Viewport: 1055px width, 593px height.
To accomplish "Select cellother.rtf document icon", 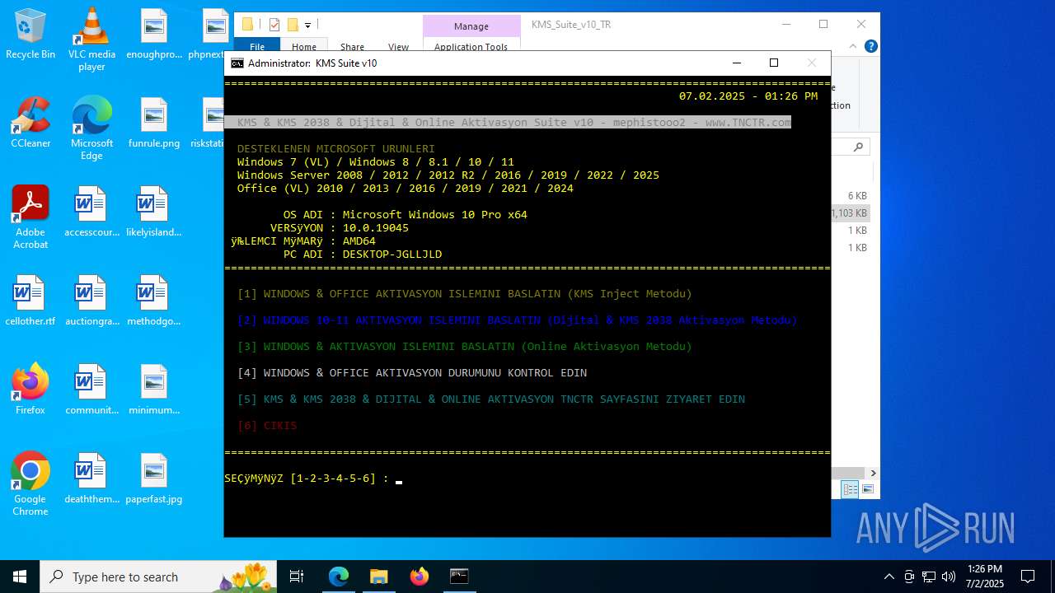I will (30, 301).
